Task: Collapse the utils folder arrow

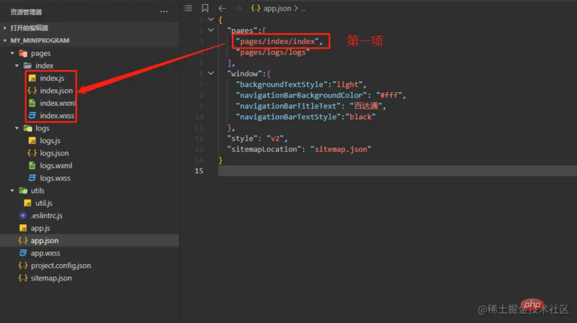Action: pos(12,191)
